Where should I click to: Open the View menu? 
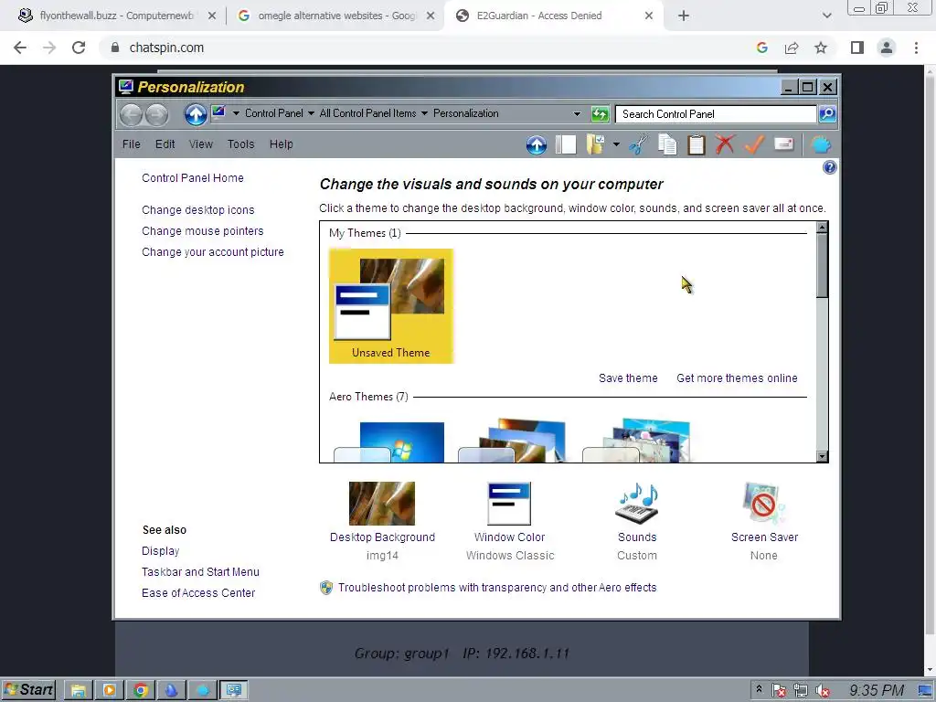(200, 144)
